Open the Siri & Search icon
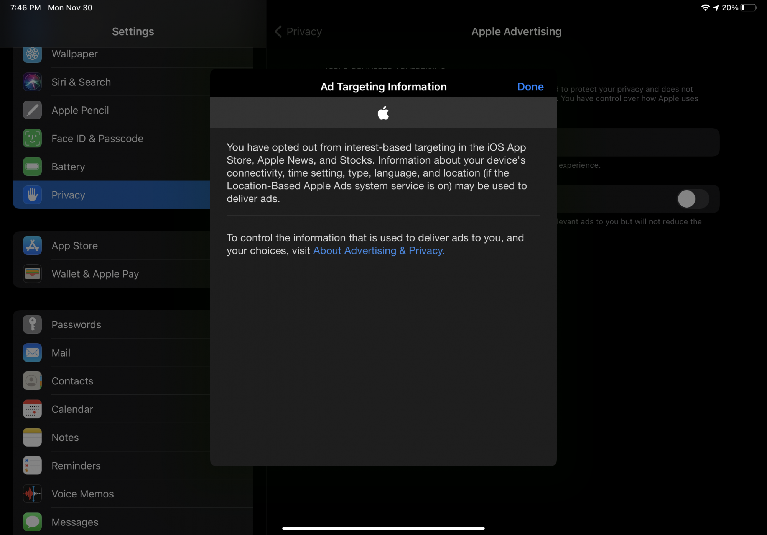 pyautogui.click(x=32, y=82)
